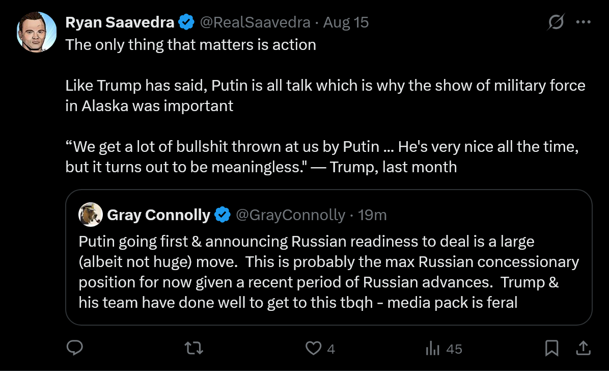Click Gray Connolly's verified badge
Image resolution: width=609 pixels, height=371 pixels.
222,215
